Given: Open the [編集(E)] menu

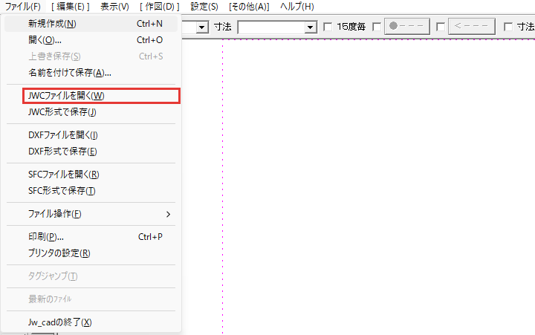Looking at the screenshot, I should pyautogui.click(x=71, y=7).
